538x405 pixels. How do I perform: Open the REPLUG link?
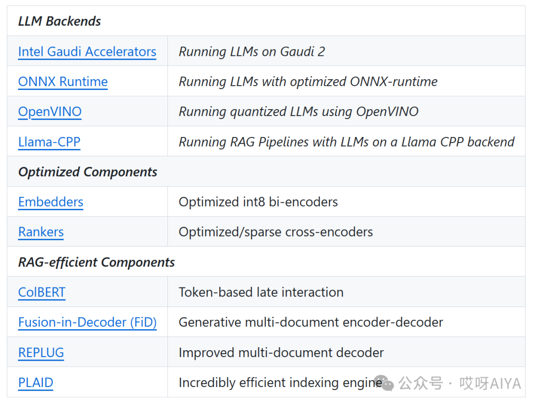[x=41, y=353]
